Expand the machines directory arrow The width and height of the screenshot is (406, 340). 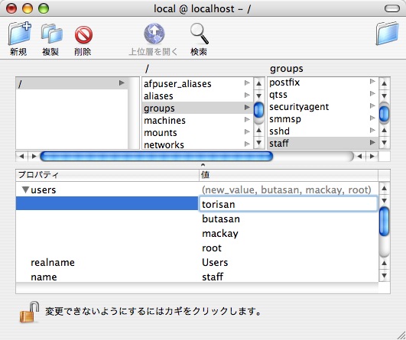[247, 119]
